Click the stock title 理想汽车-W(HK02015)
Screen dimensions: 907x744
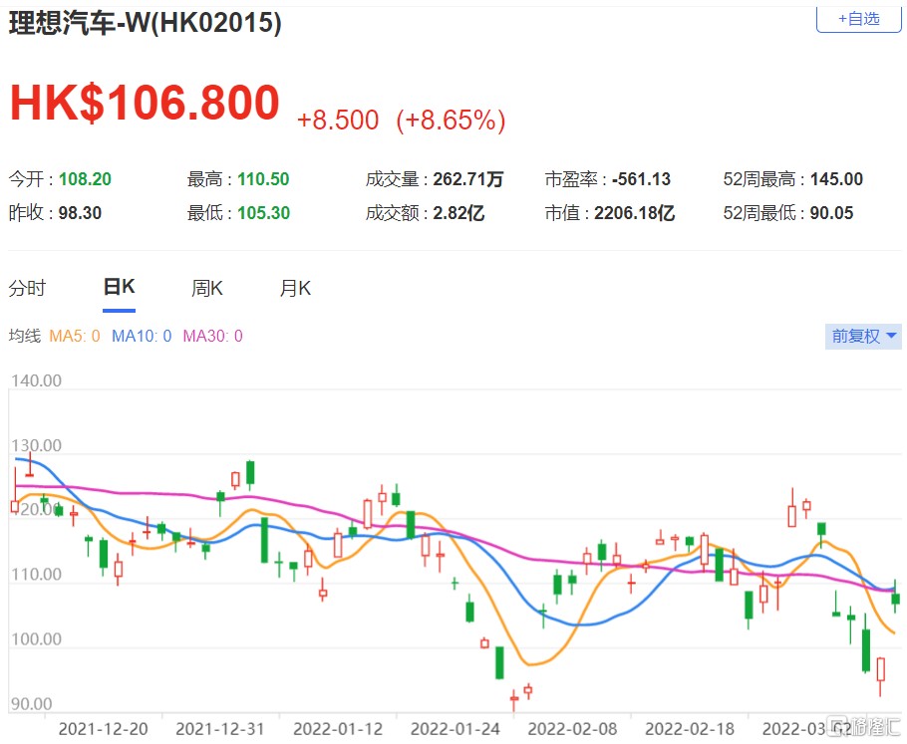(146, 24)
